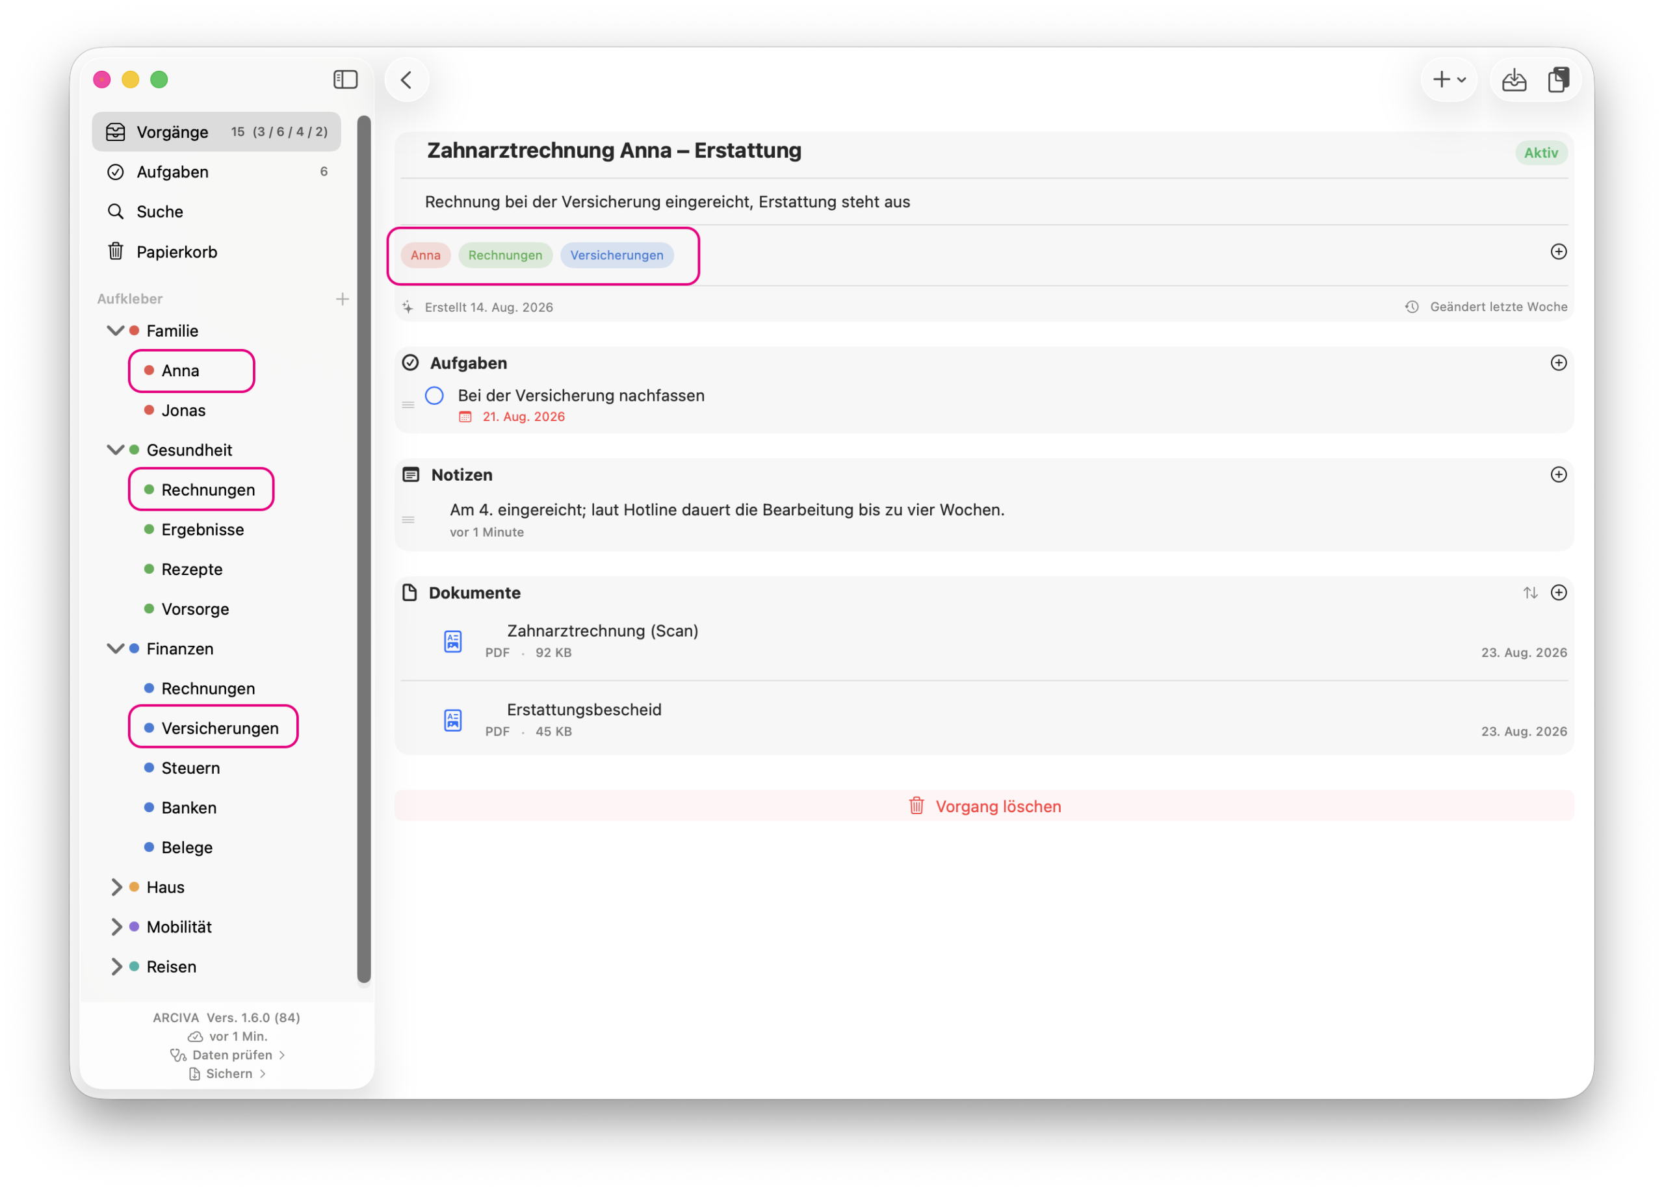This screenshot has width=1664, height=1191.
Task: Click the blue Versicherungen tag chip
Action: (616, 255)
